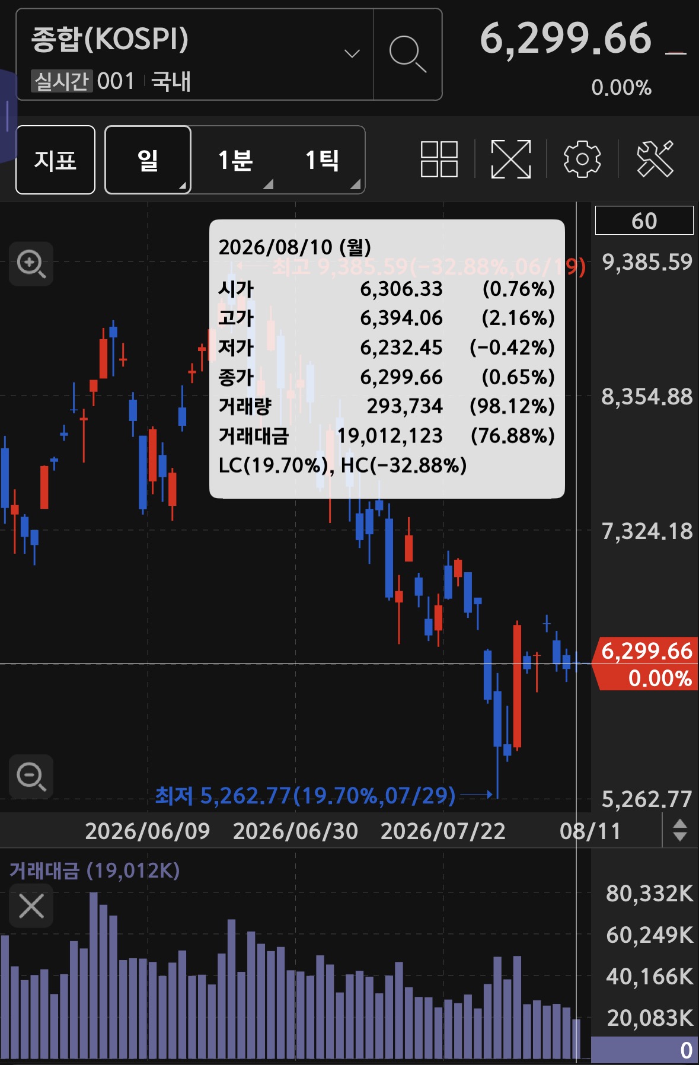The width and height of the screenshot is (699, 1065).
Task: Select the 1분 minute period tab
Action: (235, 160)
